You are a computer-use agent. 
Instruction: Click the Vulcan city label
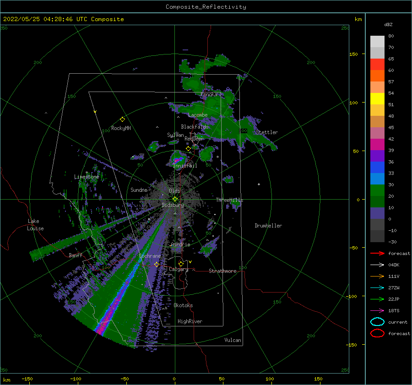pyautogui.click(x=233, y=340)
